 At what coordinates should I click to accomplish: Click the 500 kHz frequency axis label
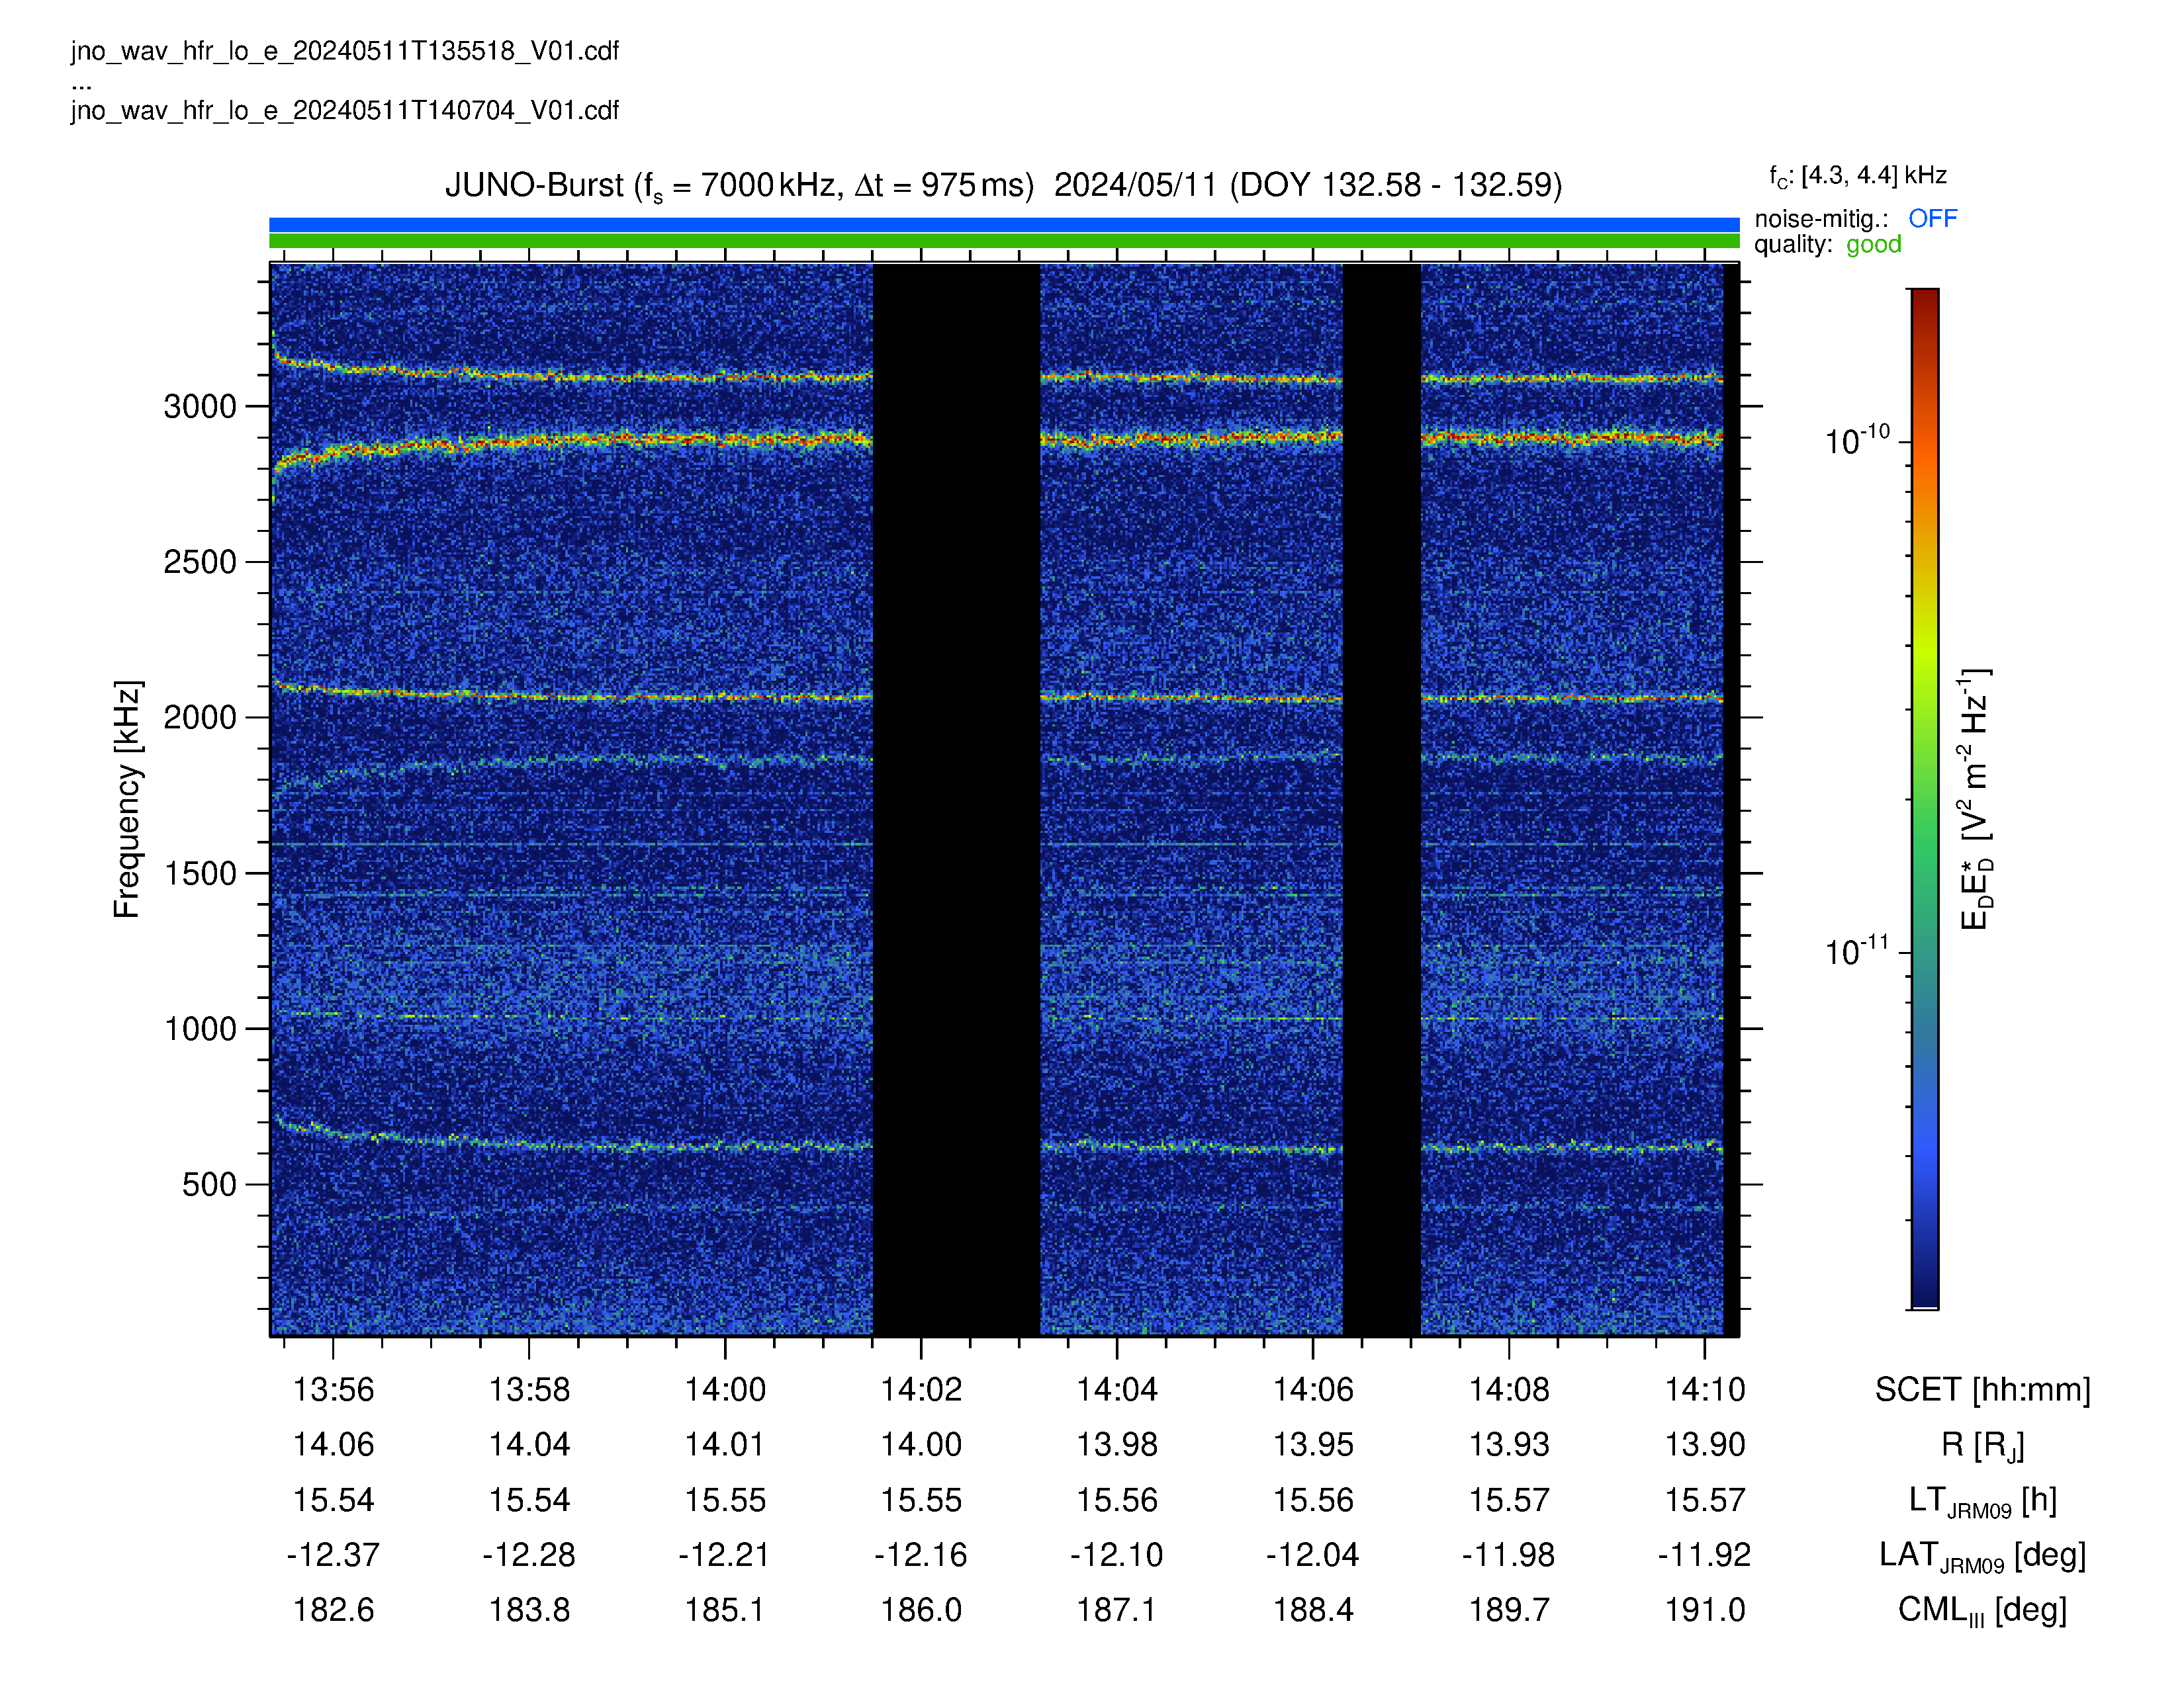pos(209,1184)
